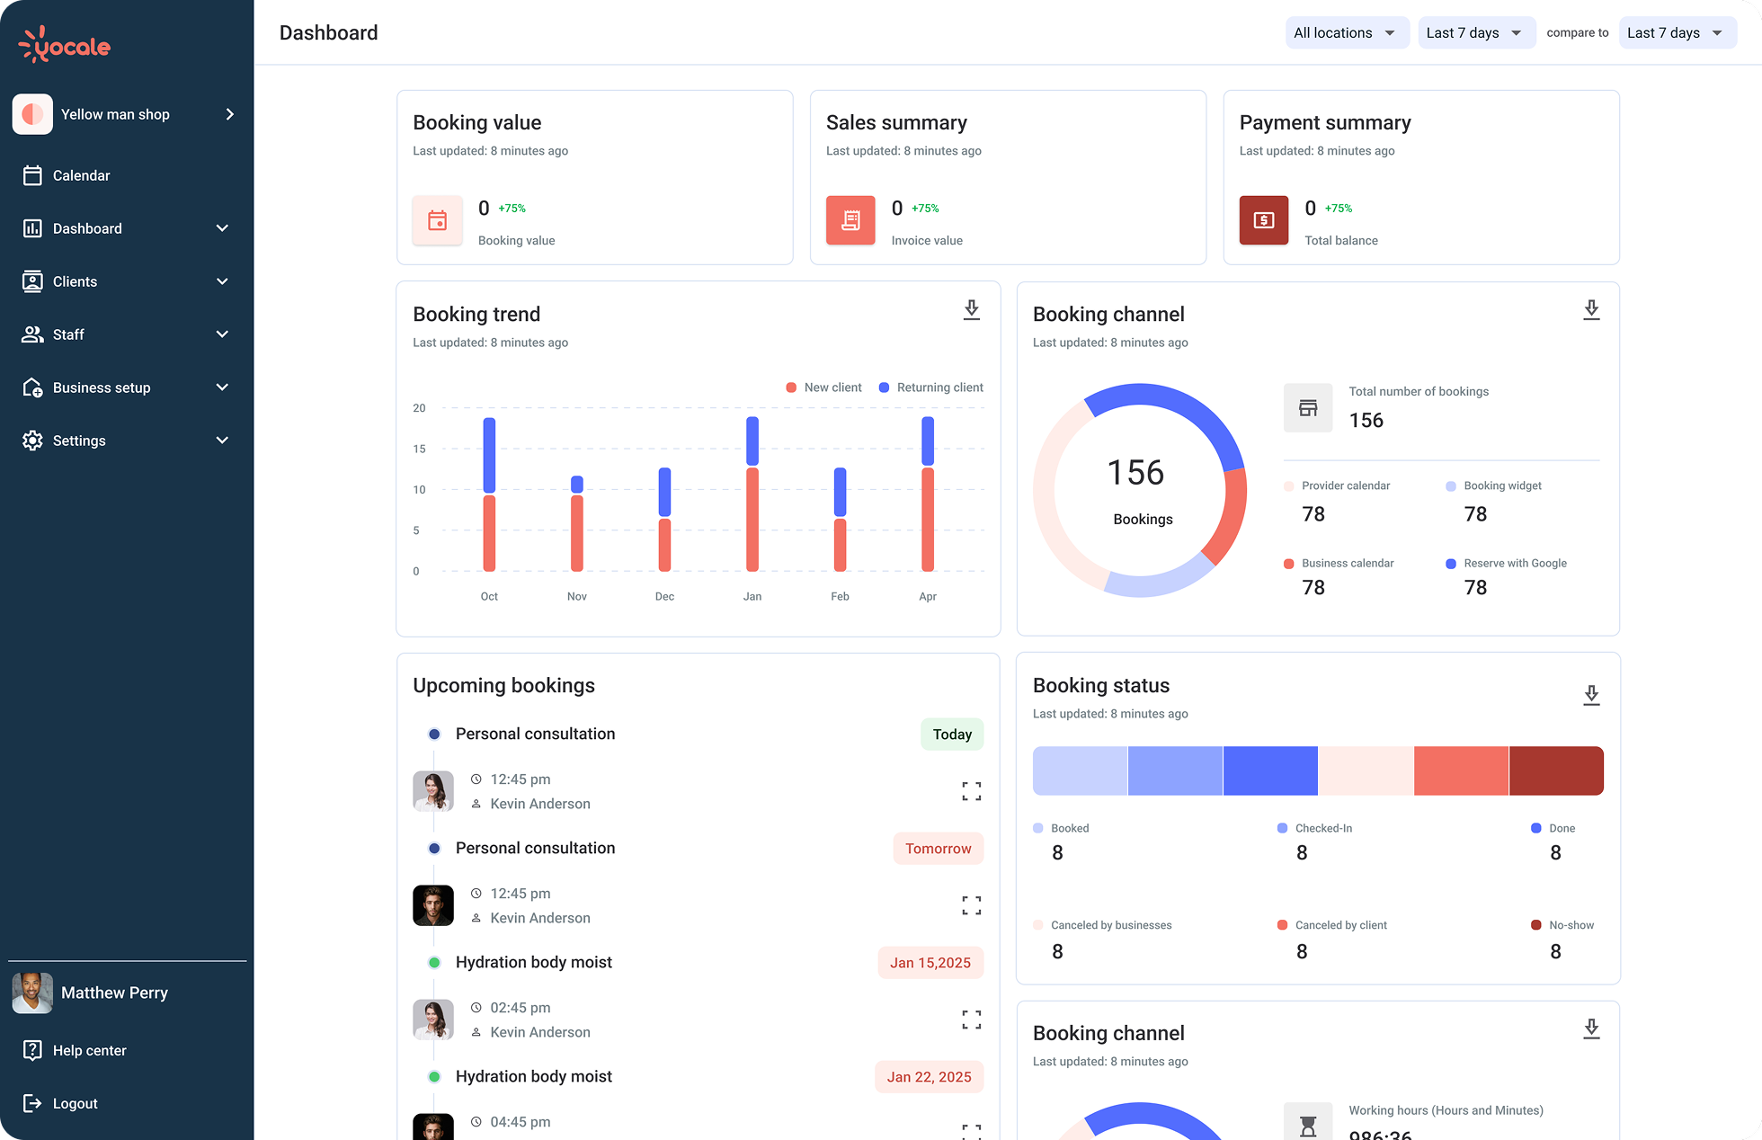Click staff photo for Today's 12:45 pm booking
This screenshot has width=1762, height=1140.
pyautogui.click(x=433, y=791)
